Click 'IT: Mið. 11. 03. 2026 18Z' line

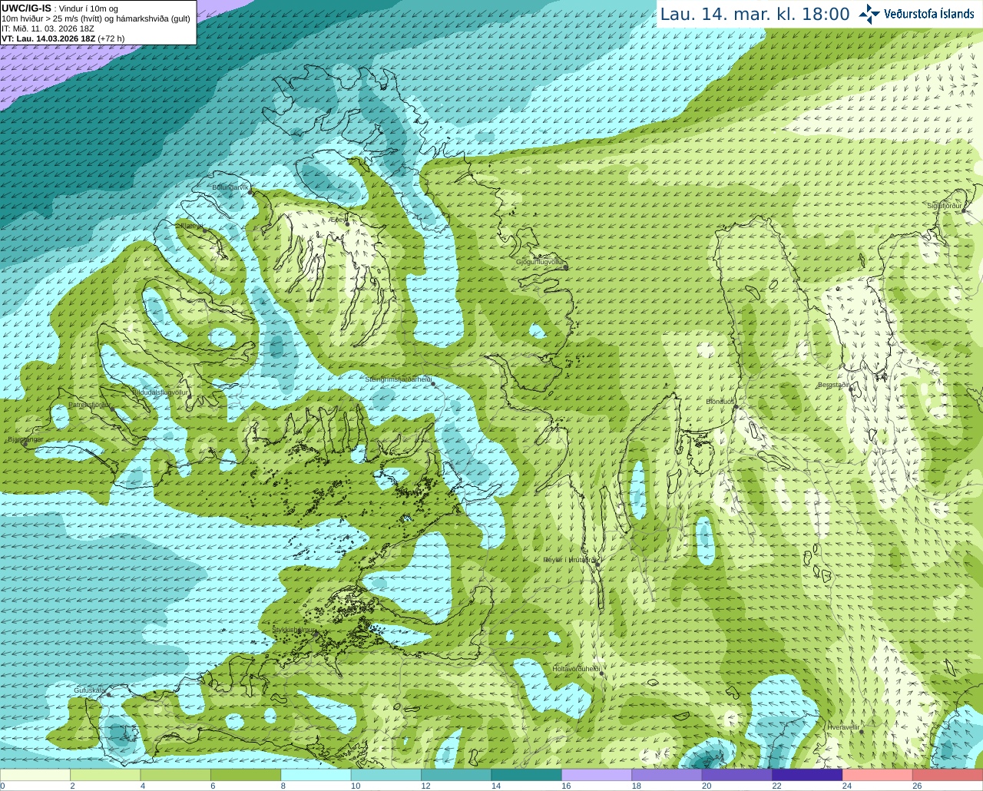(x=48, y=28)
